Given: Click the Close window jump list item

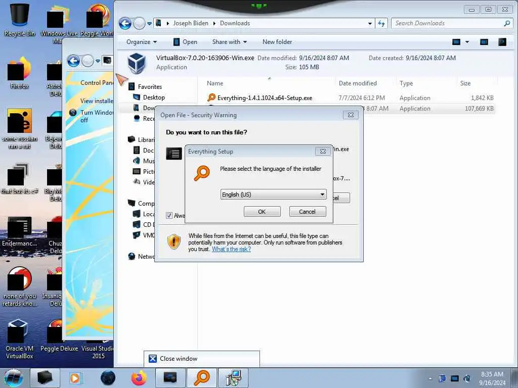Looking at the screenshot, I should click(201, 359).
